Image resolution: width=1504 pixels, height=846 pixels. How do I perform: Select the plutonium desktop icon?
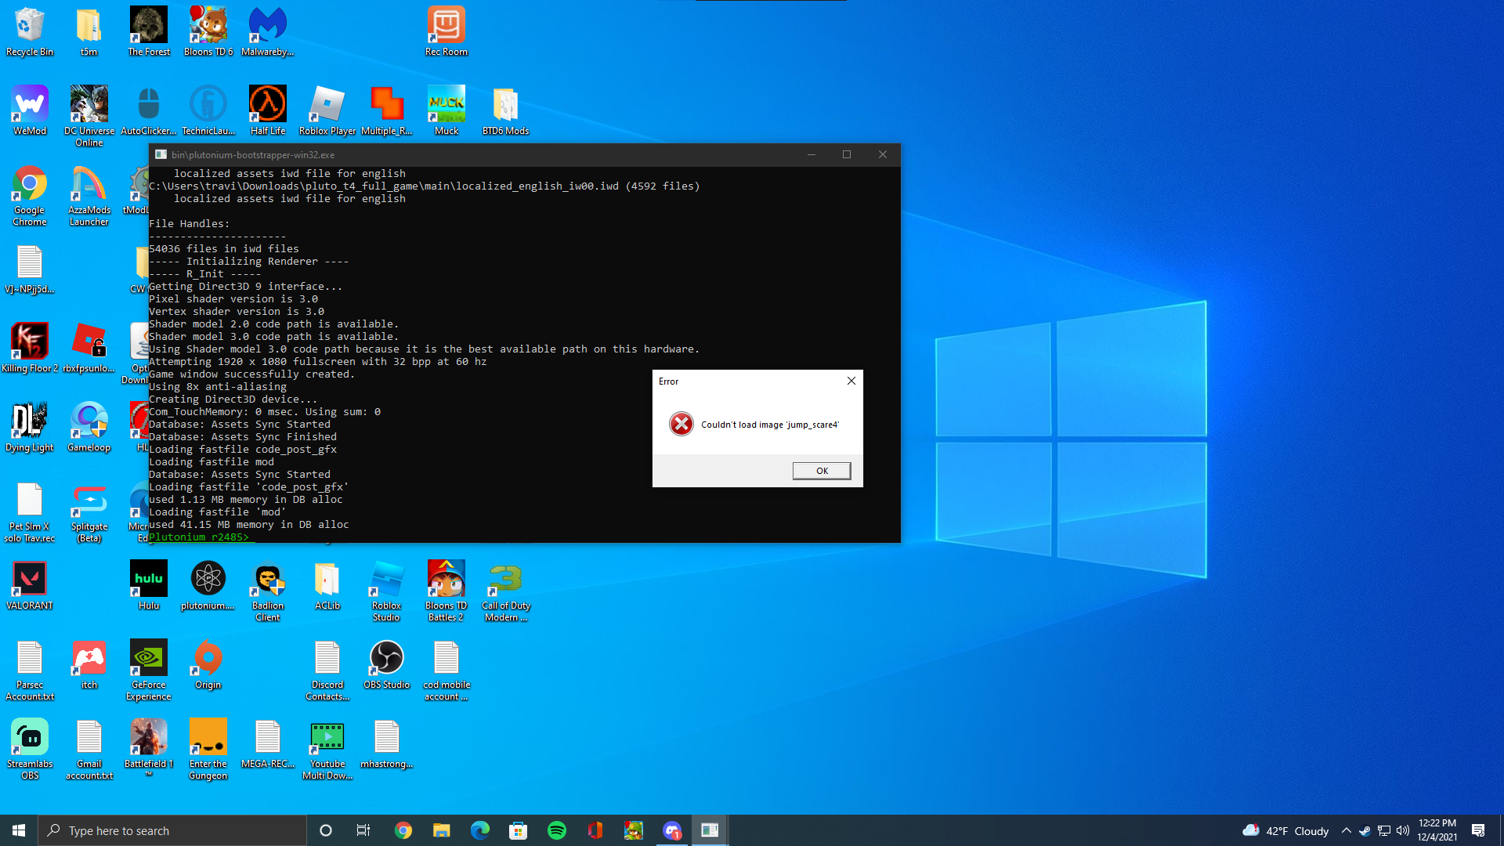point(208,585)
